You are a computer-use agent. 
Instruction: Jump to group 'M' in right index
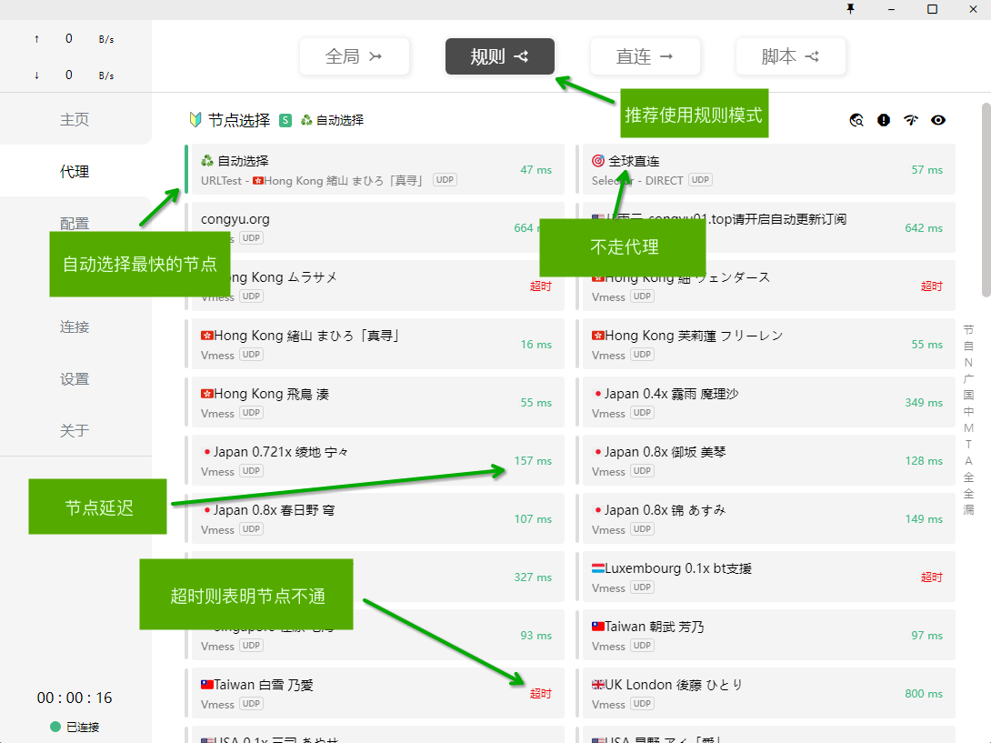968,427
